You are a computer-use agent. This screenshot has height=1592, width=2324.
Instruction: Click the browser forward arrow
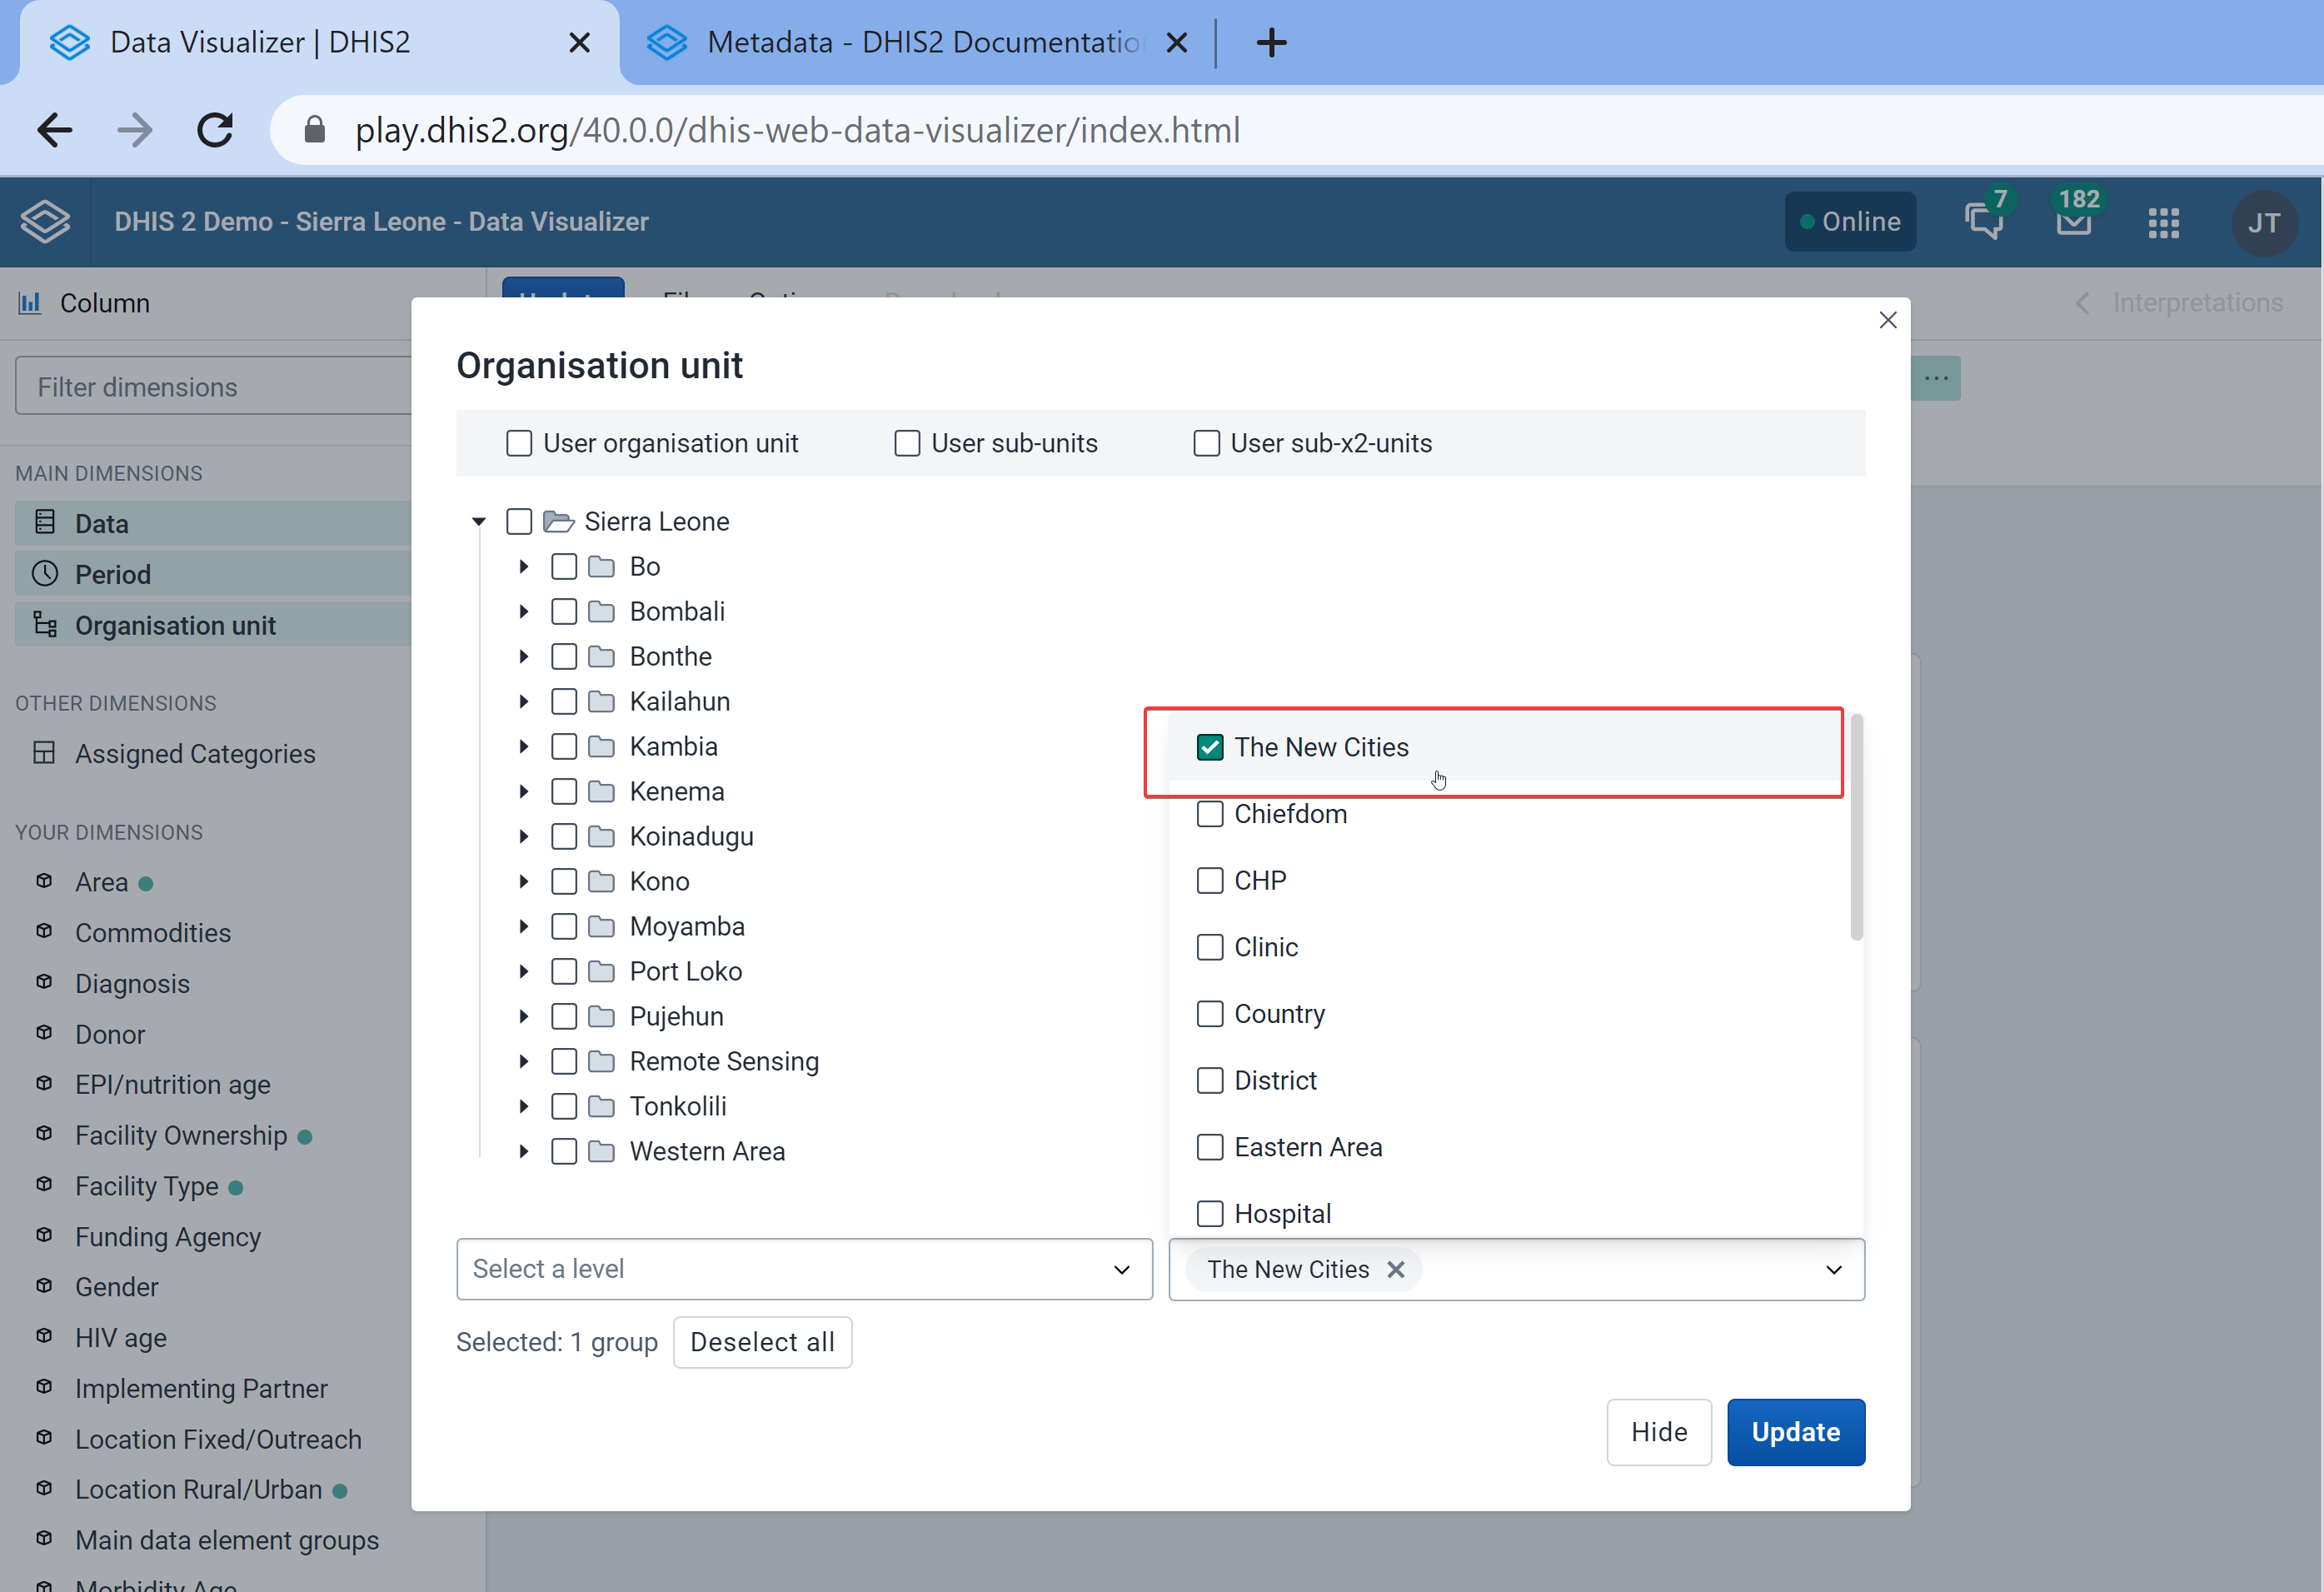pos(135,130)
